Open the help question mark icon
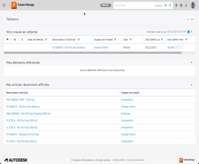The height and width of the screenshot is (164, 199). (x=181, y=5)
